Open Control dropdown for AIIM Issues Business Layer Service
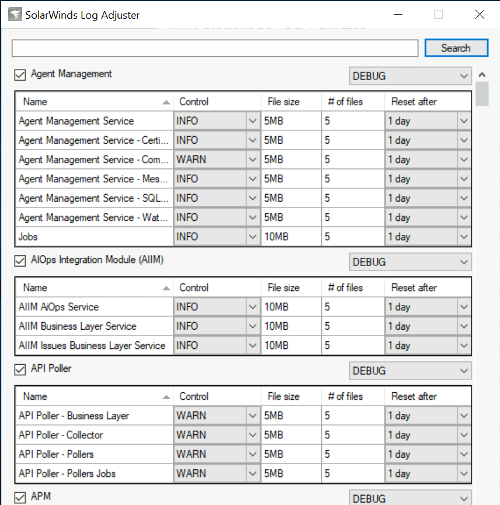This screenshot has width=500, height=505. 217,345
